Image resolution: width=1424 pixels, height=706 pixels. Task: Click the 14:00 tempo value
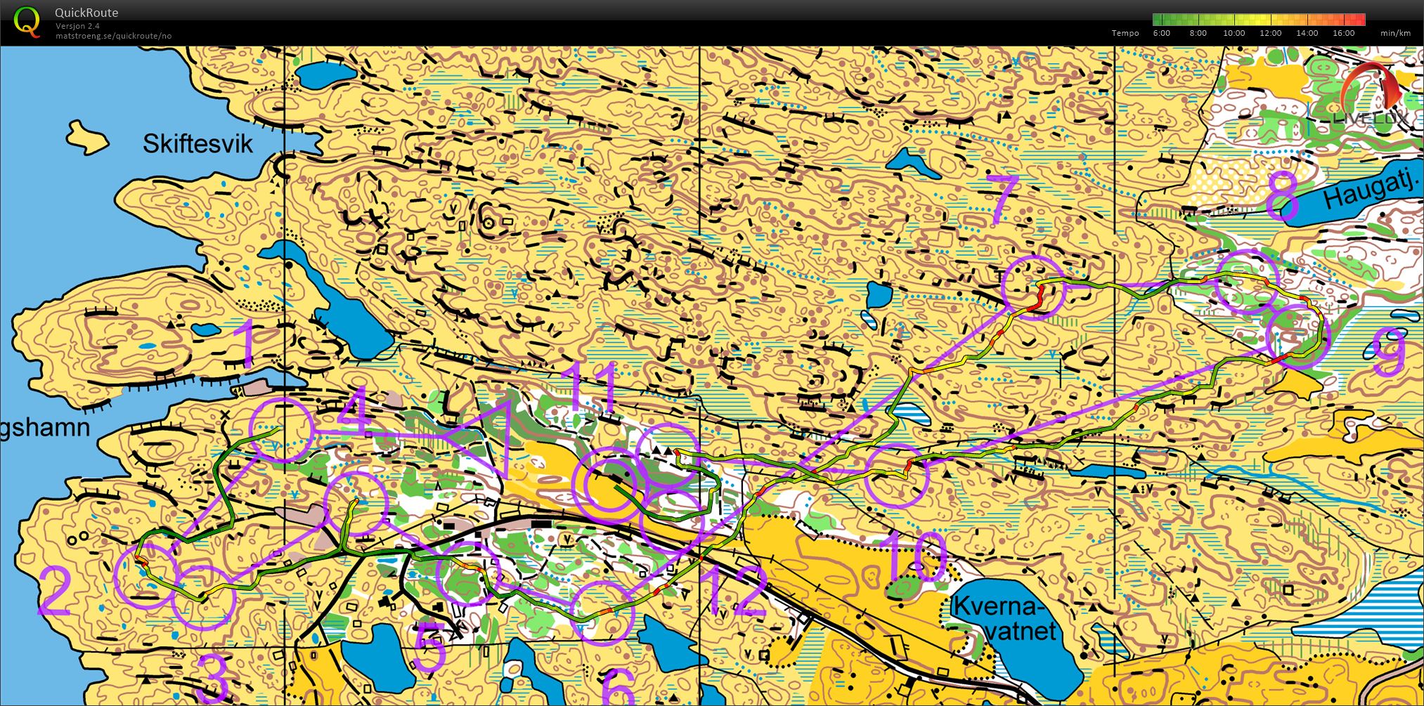pyautogui.click(x=1307, y=33)
